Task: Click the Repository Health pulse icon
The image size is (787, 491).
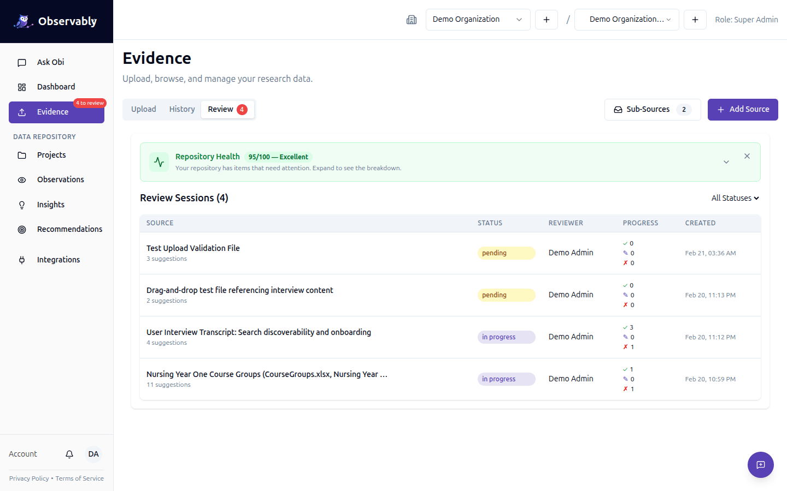Action: coord(158,161)
